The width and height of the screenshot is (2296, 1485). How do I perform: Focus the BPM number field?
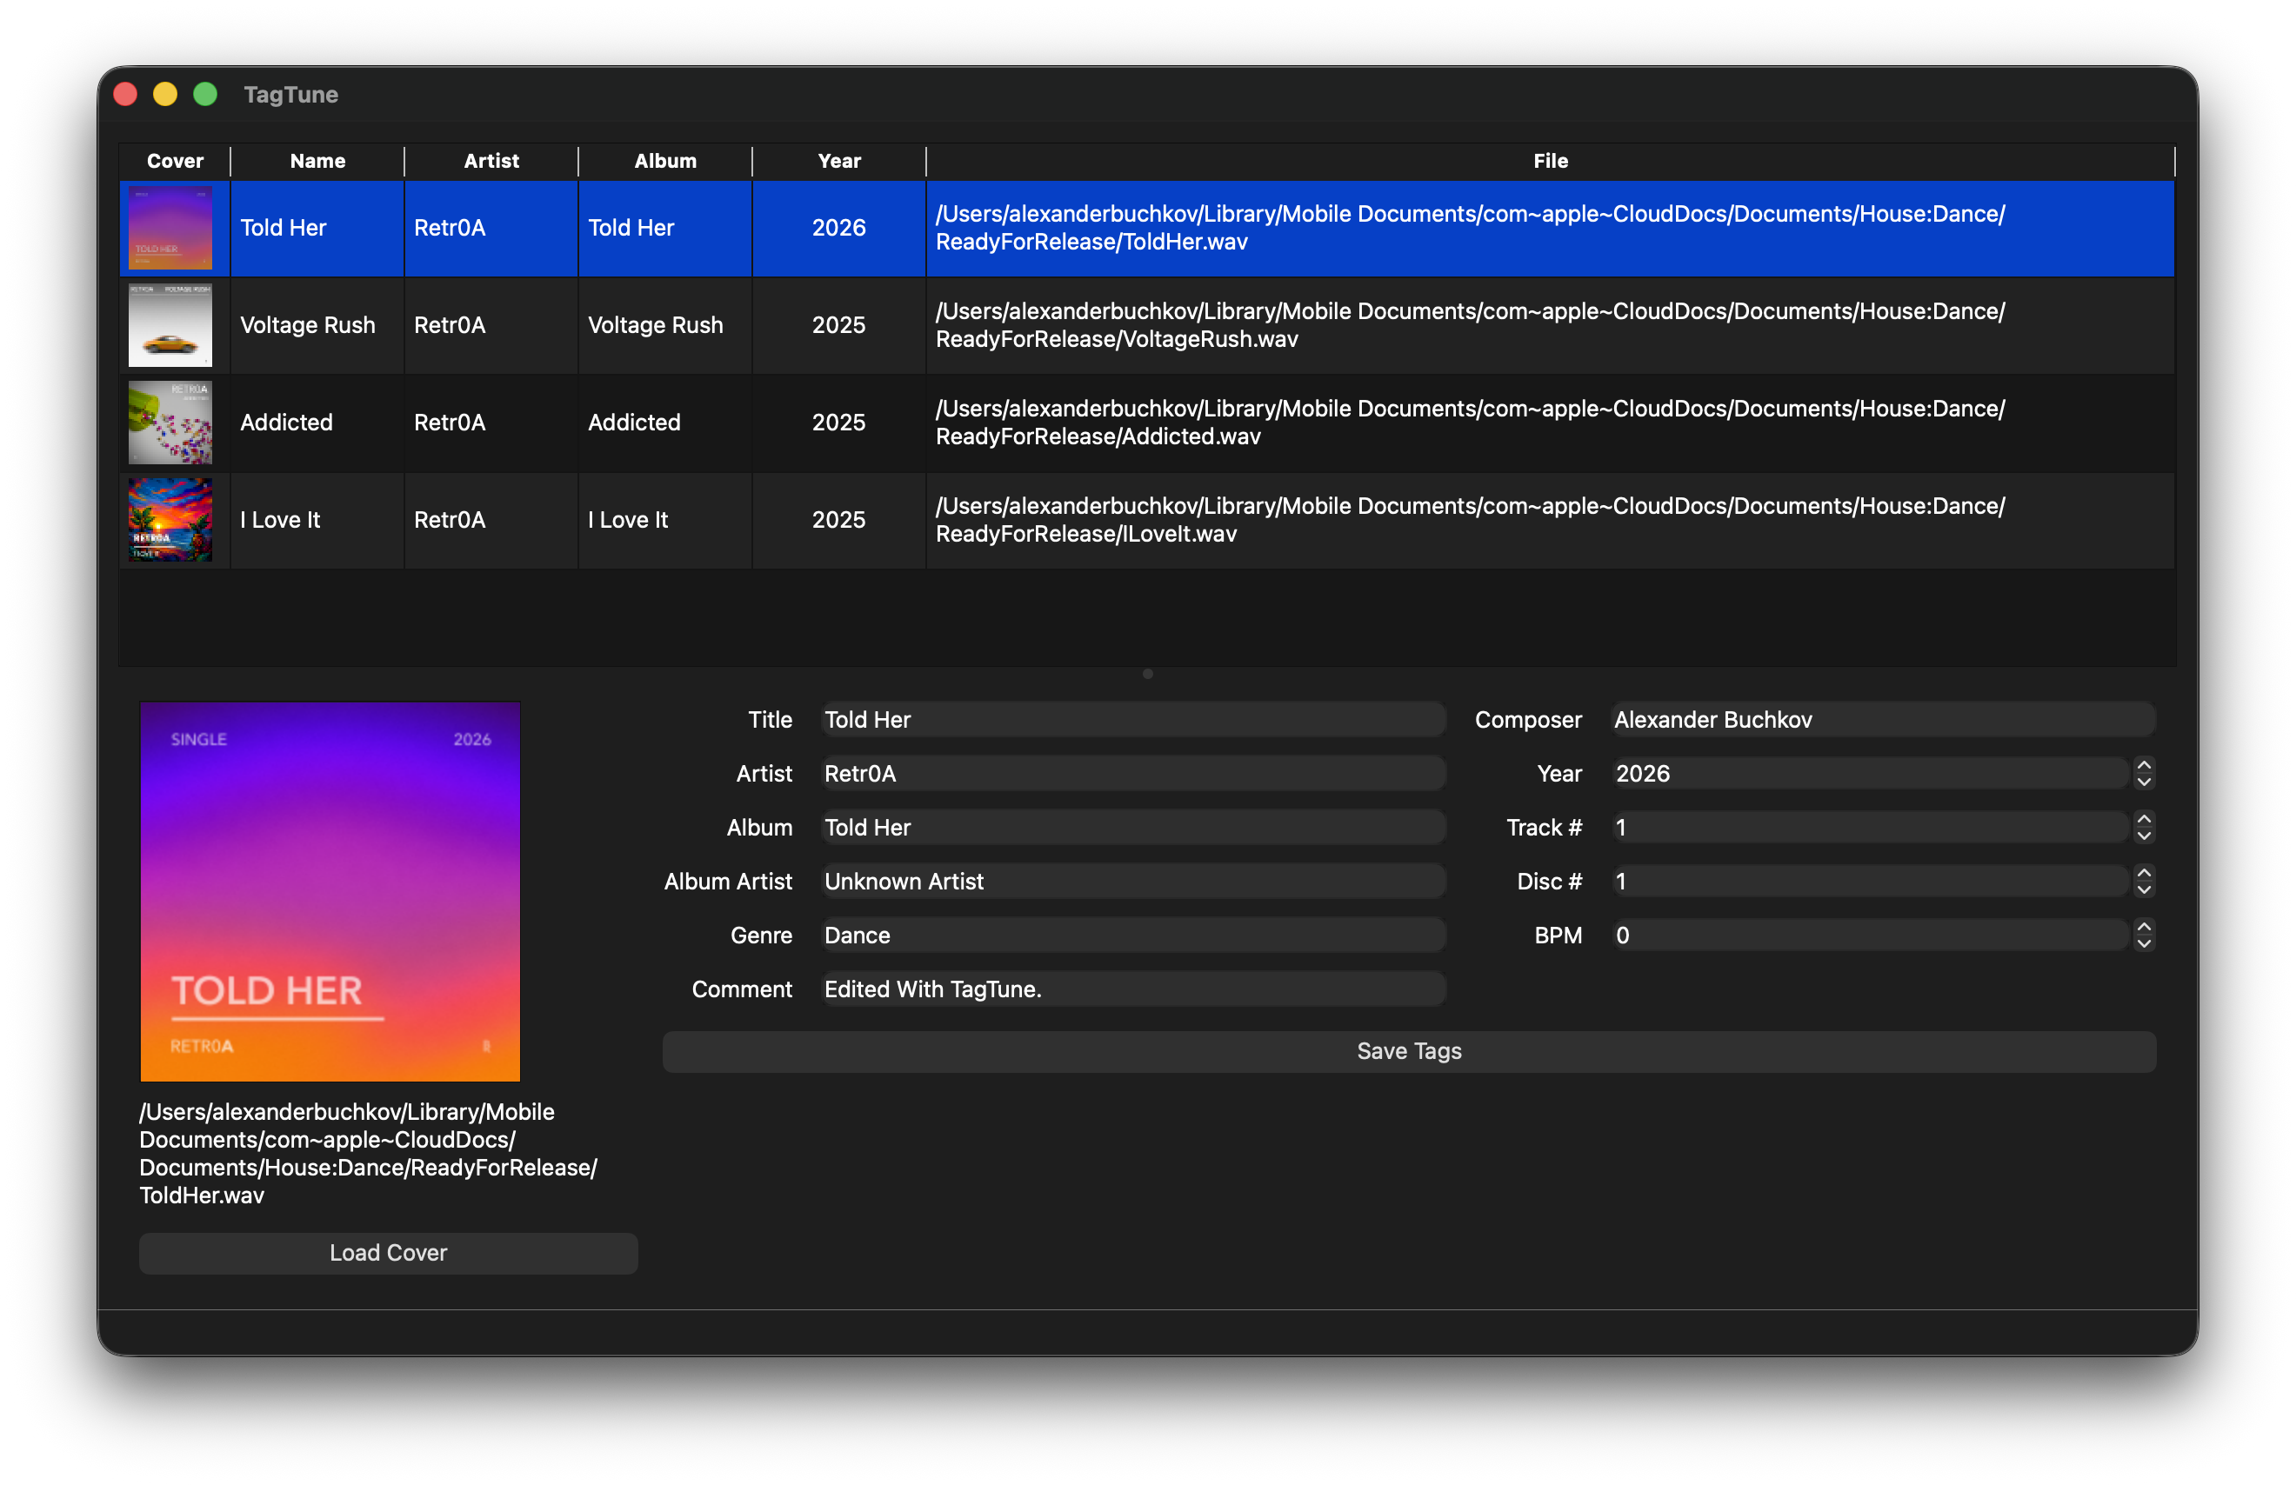click(1870, 936)
